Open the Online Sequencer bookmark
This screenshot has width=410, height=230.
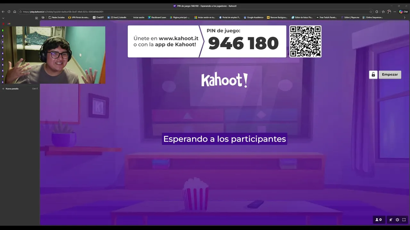(373, 17)
